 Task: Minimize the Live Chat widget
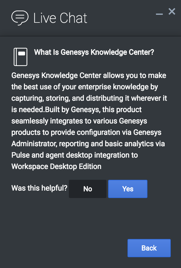tap(159, 14)
